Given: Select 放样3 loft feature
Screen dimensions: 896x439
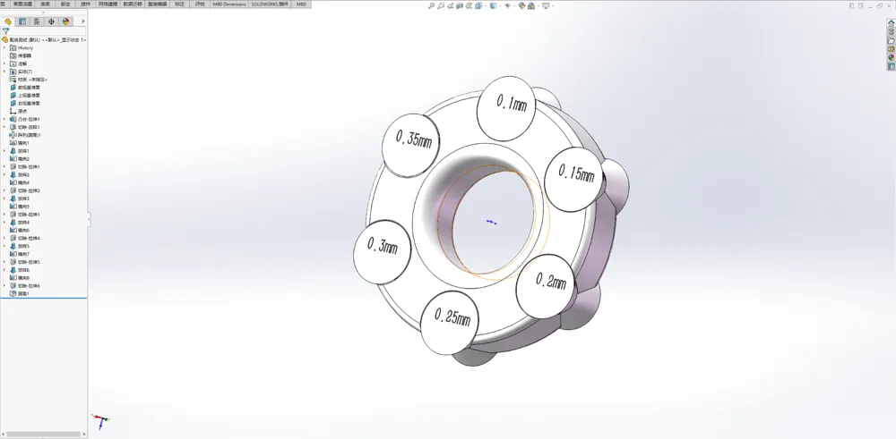Looking at the screenshot, I should coord(20,198).
